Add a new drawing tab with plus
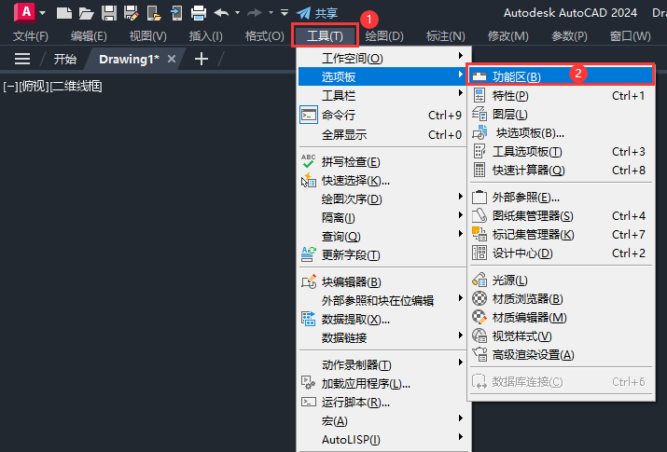Viewport: 667px width, 452px height. pos(201,59)
